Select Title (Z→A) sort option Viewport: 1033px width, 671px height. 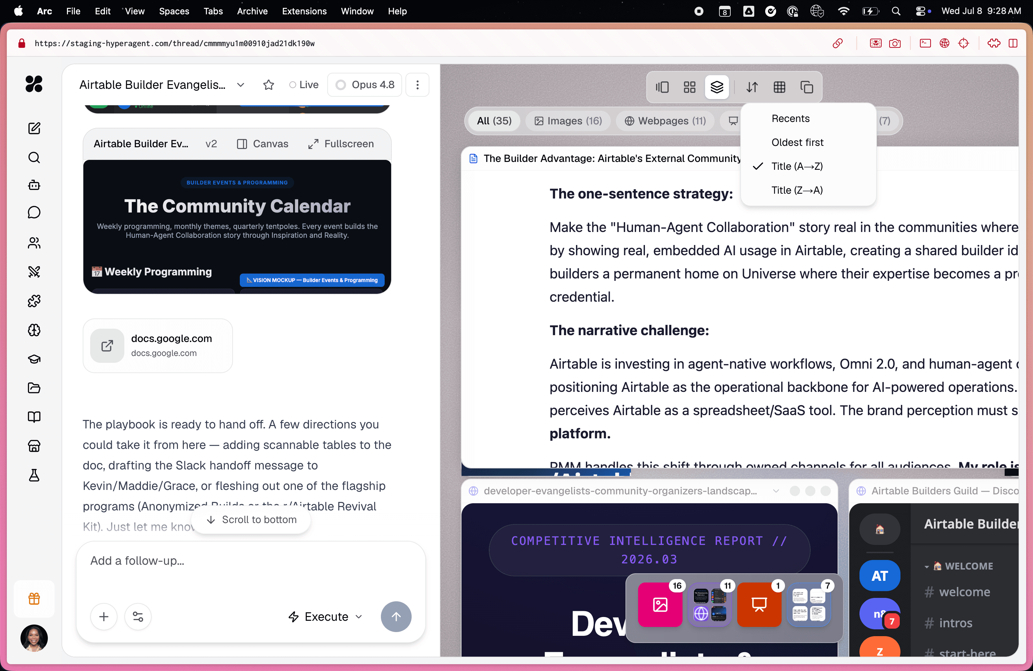808,190
